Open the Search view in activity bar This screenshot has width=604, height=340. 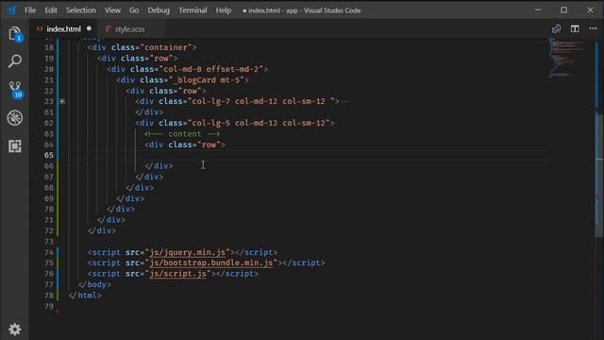click(x=15, y=60)
